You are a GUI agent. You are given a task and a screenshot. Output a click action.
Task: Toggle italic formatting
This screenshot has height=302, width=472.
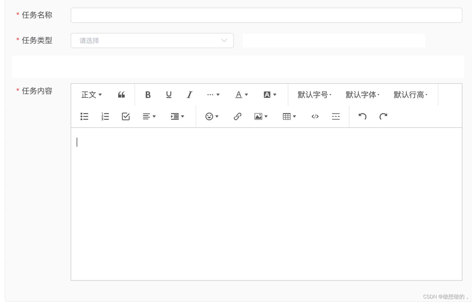[190, 95]
